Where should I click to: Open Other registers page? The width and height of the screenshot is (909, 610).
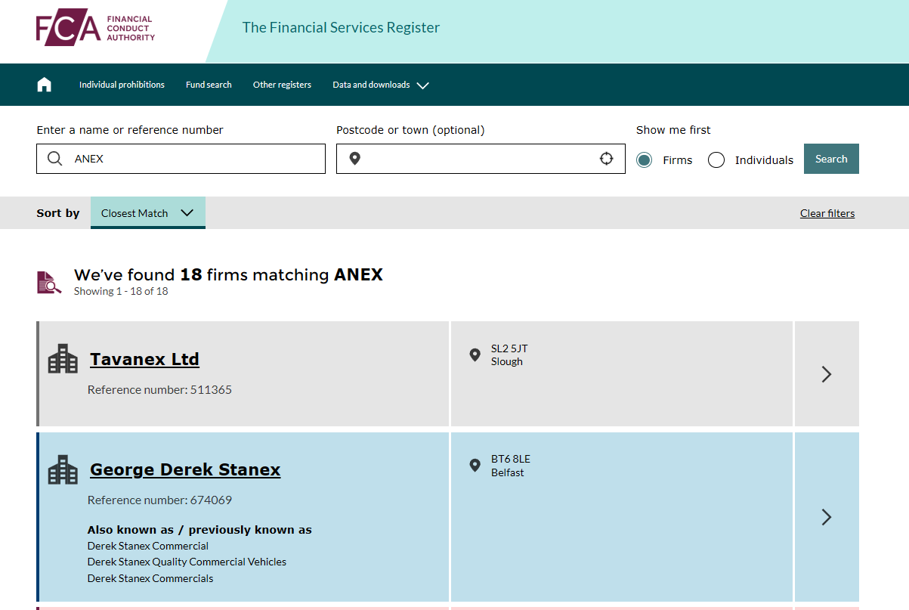282,85
